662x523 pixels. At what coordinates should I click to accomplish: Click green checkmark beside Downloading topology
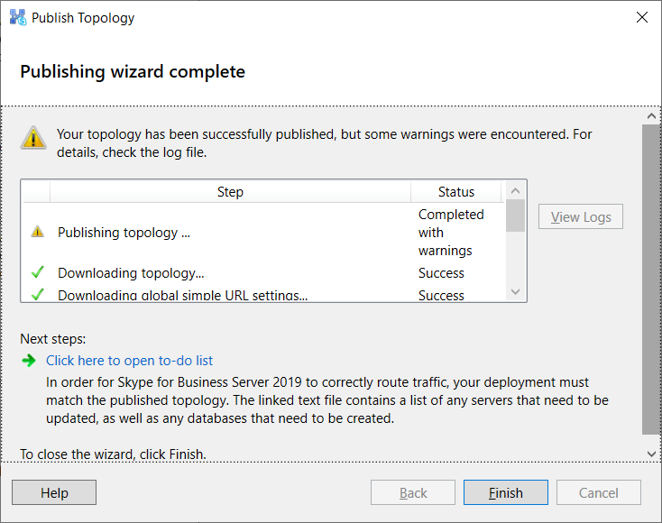click(x=38, y=272)
